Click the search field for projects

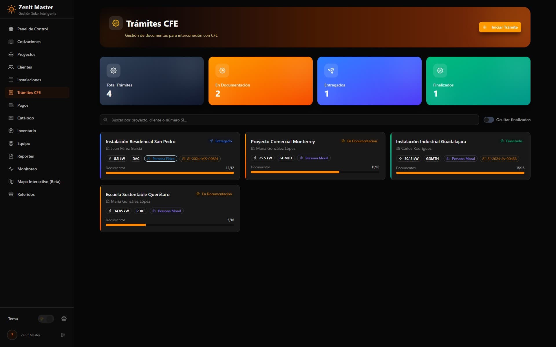289,120
